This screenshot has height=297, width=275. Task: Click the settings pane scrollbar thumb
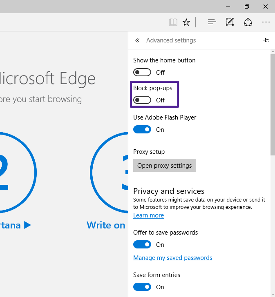(x=273, y=105)
